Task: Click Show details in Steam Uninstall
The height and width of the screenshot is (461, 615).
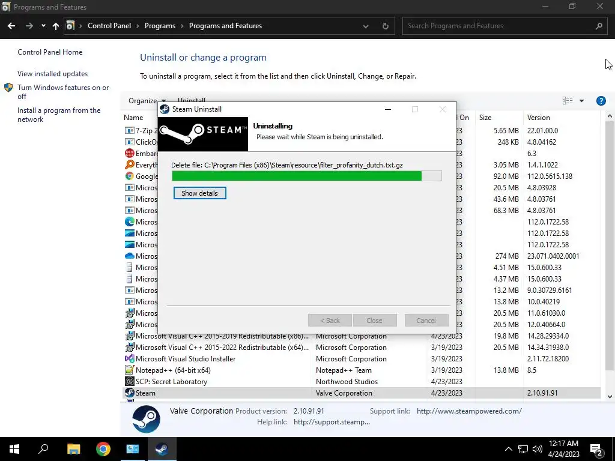Action: coord(199,193)
